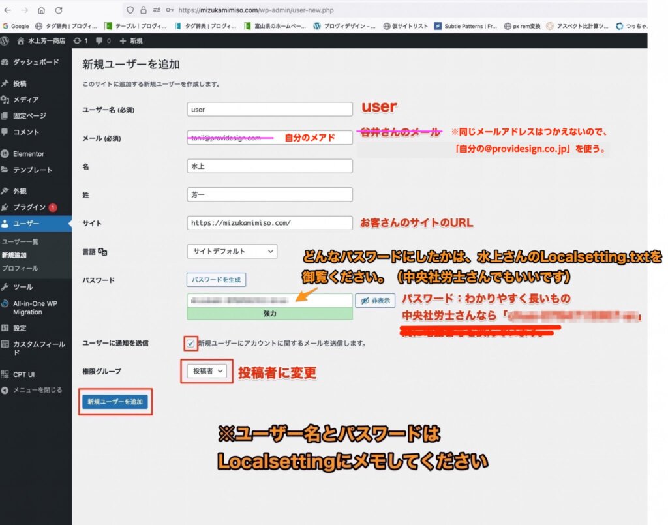
Task: Open the 新規 menu in admin bar
Action: click(132, 41)
